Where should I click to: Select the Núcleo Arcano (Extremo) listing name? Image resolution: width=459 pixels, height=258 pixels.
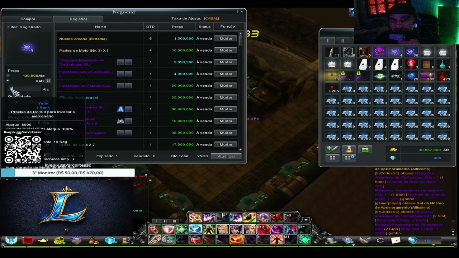pos(83,39)
